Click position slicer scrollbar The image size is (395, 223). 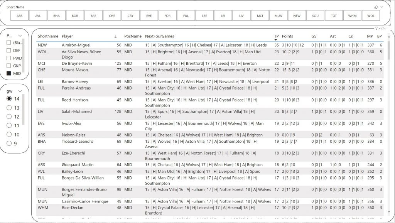pyautogui.click(x=23, y=56)
